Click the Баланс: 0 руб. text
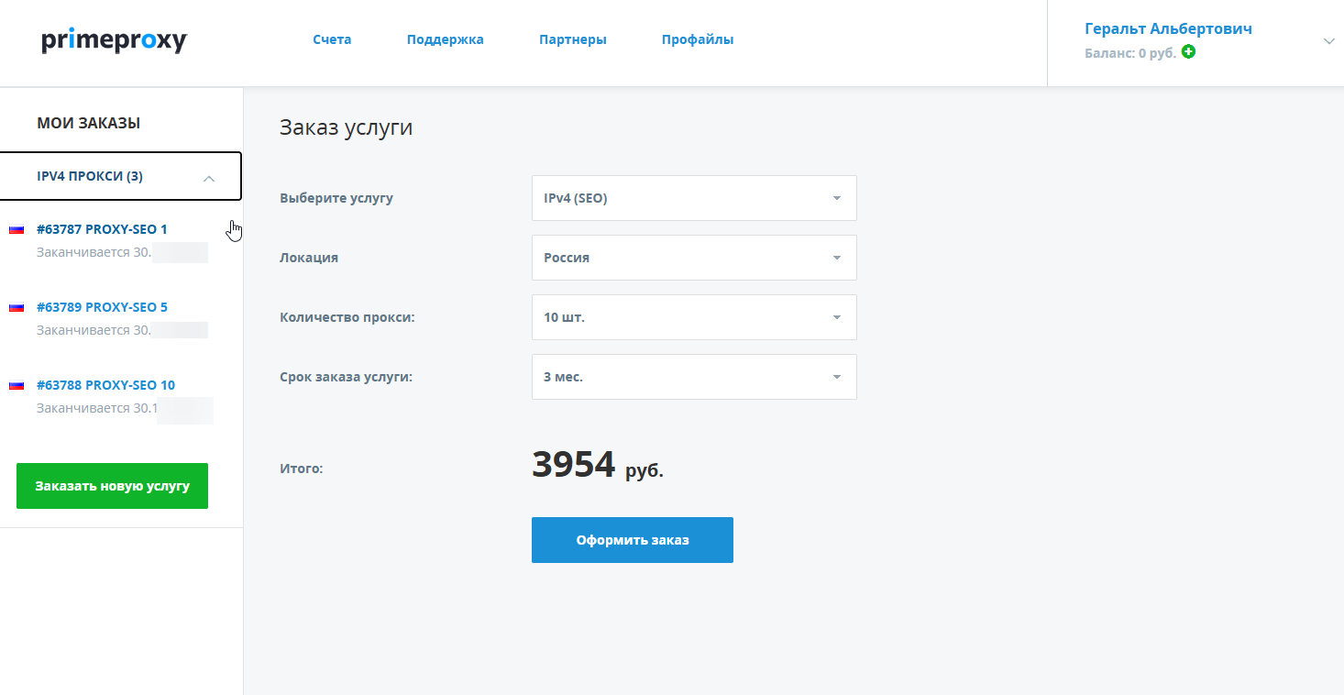 [x=1130, y=53]
